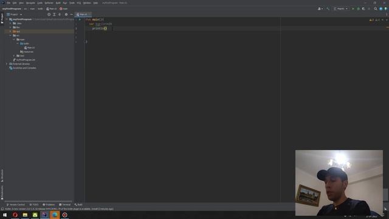Image resolution: width=389 pixels, height=219 pixels.
Task: Open Opera browser from taskbar
Action: coord(15,215)
